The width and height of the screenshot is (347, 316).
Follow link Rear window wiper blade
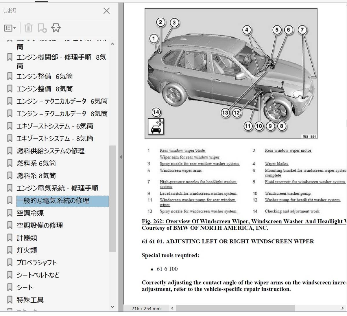coord(182,150)
